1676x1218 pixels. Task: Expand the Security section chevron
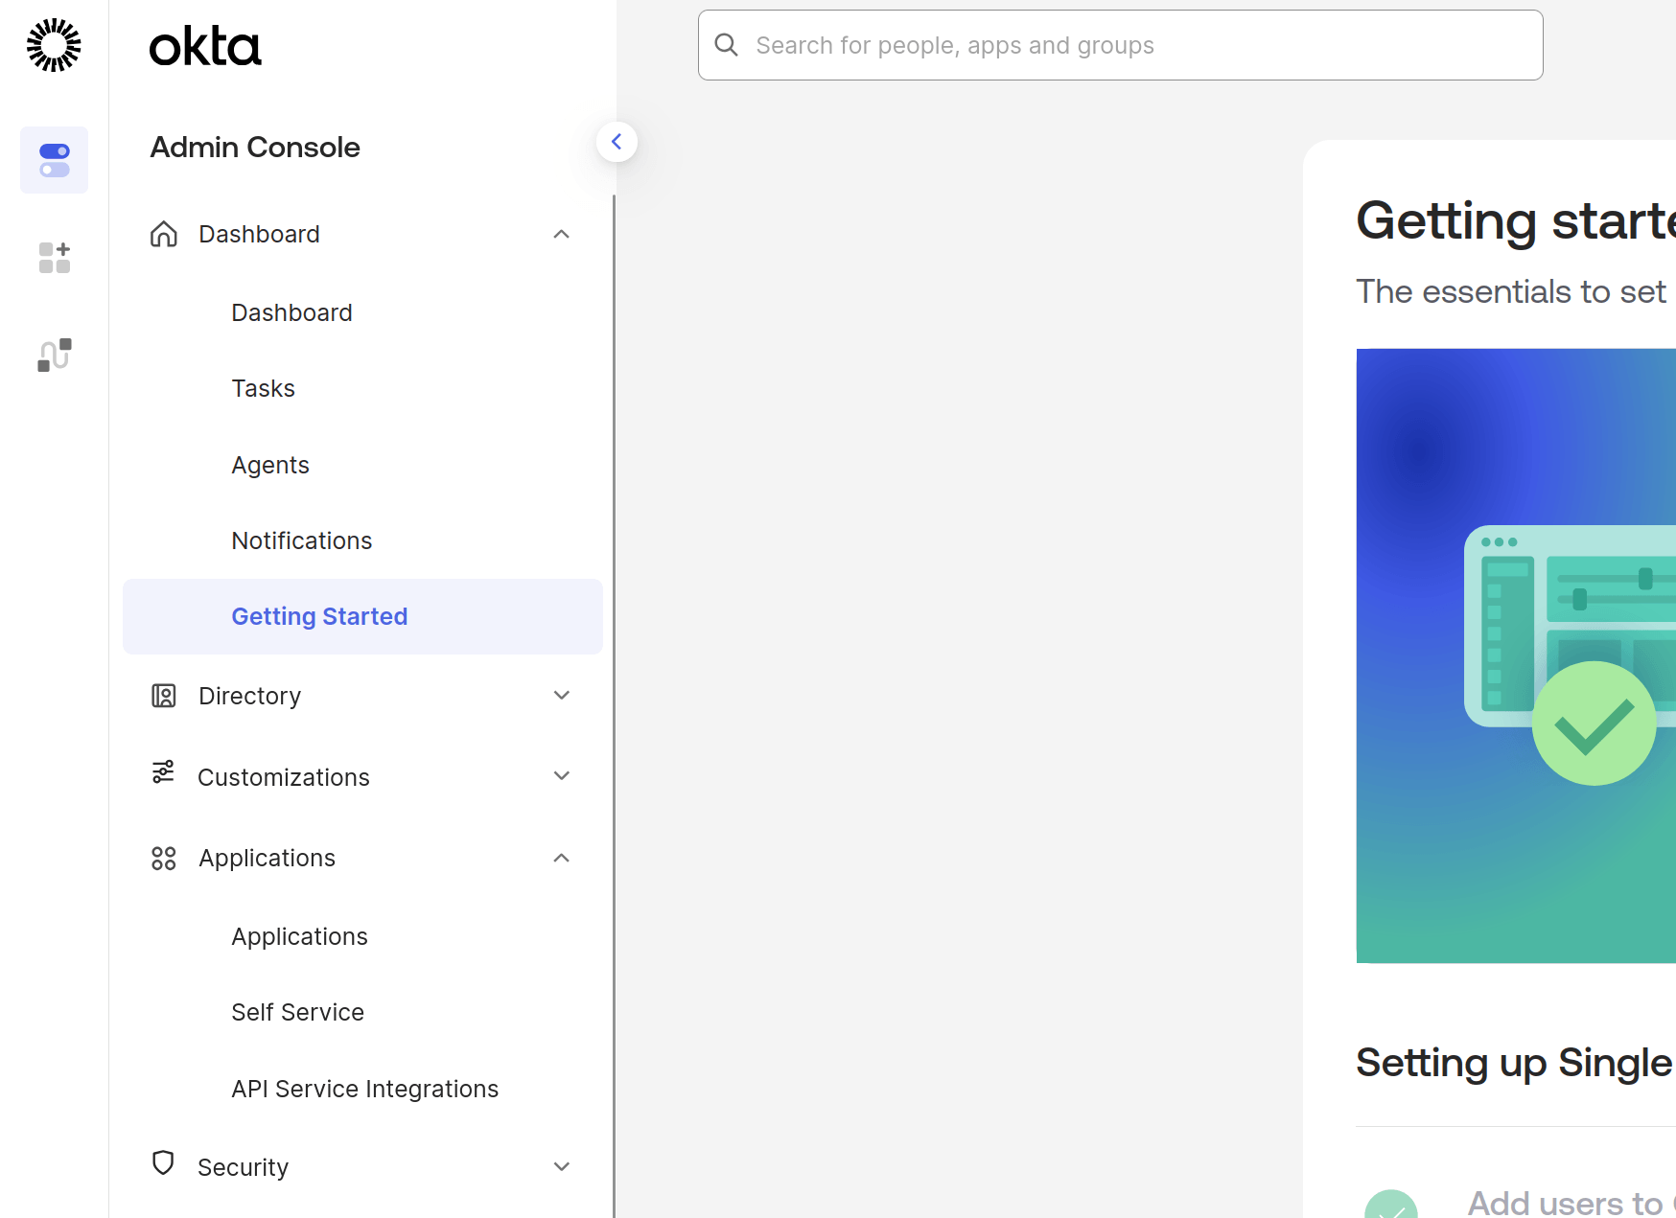(562, 1166)
